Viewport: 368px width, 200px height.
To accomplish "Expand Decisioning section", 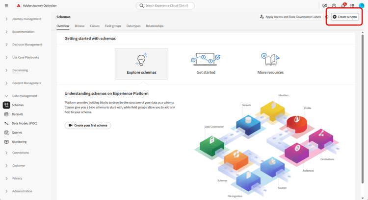I will click(x=6, y=70).
